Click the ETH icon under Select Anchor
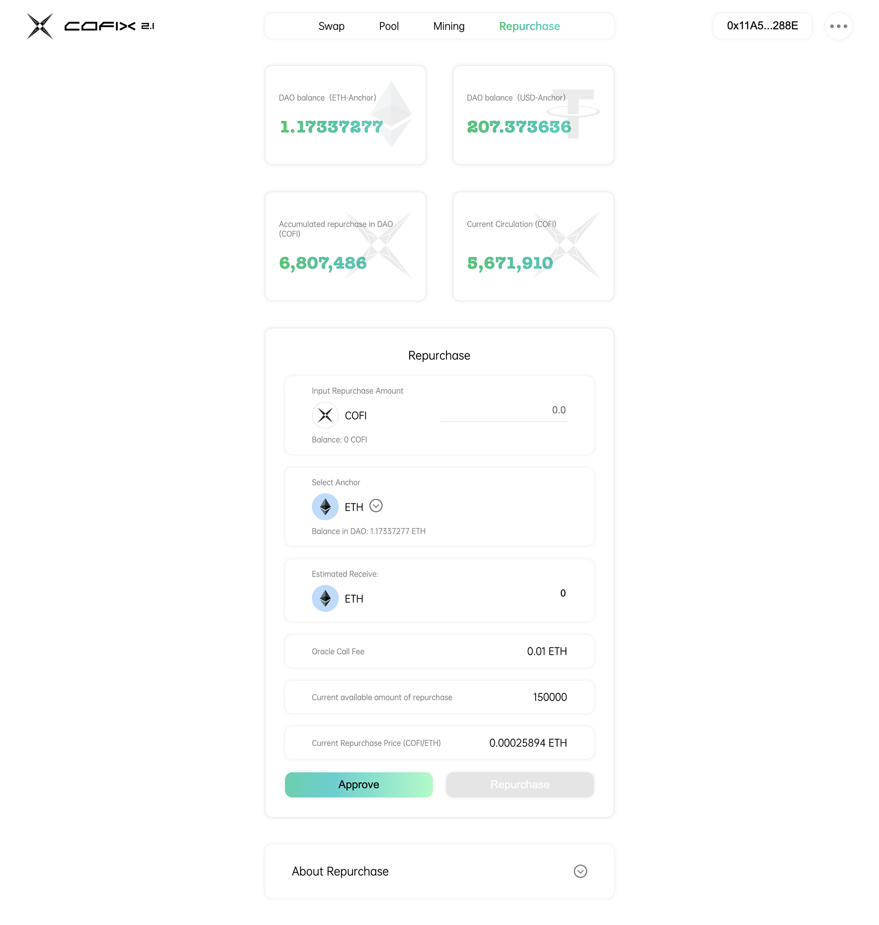Viewport: 879px width, 925px height. coord(325,506)
